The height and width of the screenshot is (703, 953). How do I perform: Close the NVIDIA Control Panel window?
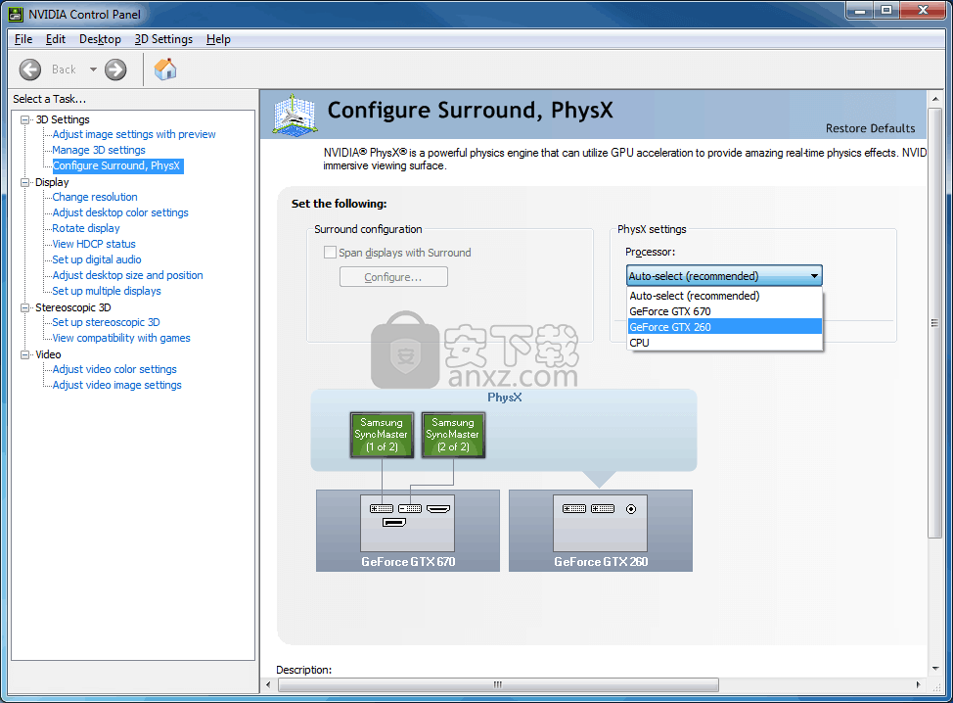tap(923, 11)
